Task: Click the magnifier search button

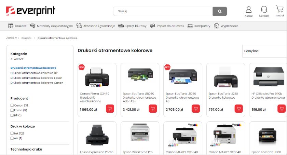Action: [220, 11]
